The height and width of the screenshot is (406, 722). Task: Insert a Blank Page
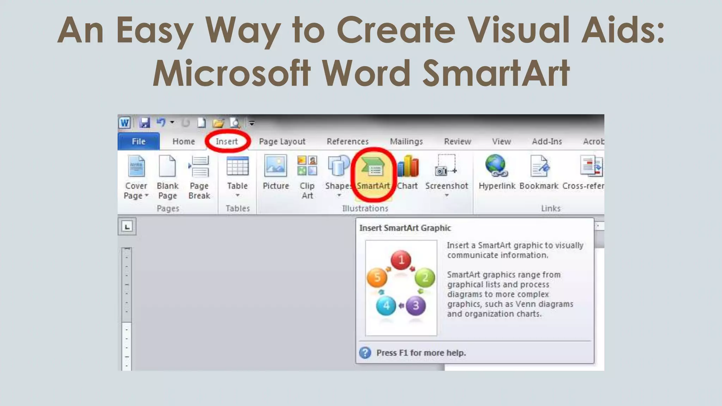point(167,177)
